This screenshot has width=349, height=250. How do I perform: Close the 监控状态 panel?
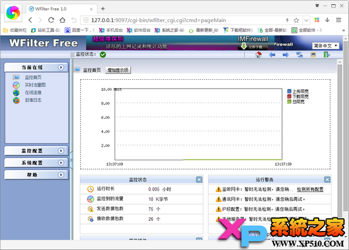[x=199, y=179]
